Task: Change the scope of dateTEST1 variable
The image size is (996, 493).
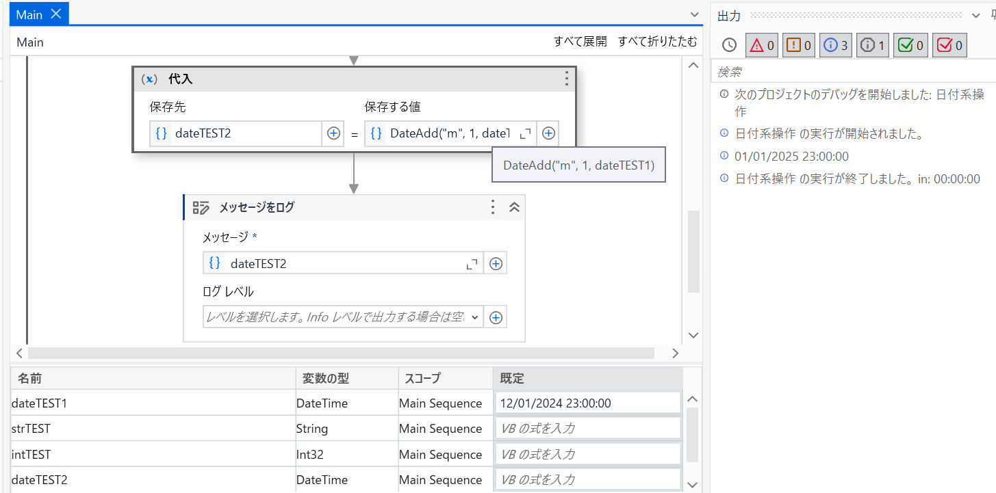Action: click(445, 403)
